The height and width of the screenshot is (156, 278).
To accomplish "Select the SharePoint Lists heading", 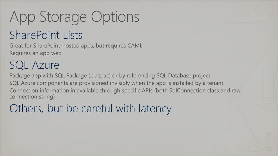I will [46, 35].
